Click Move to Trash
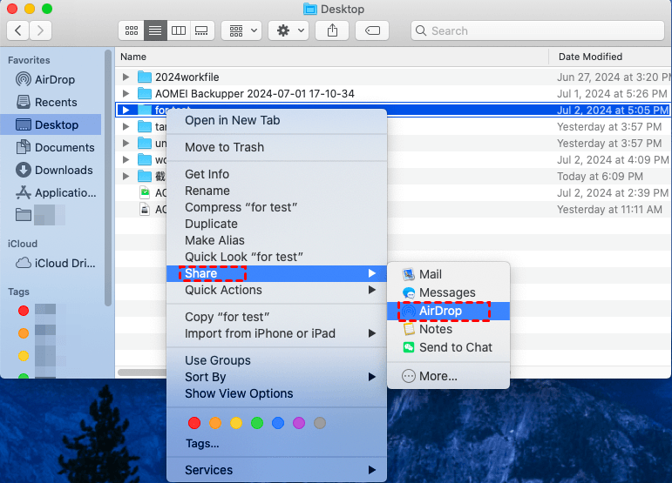The height and width of the screenshot is (483, 672). [224, 147]
